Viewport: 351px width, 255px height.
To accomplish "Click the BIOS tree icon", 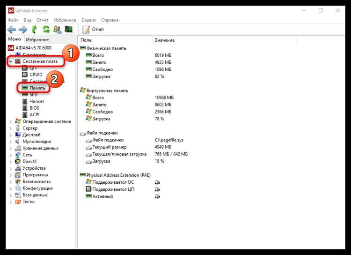I will point(25,108).
